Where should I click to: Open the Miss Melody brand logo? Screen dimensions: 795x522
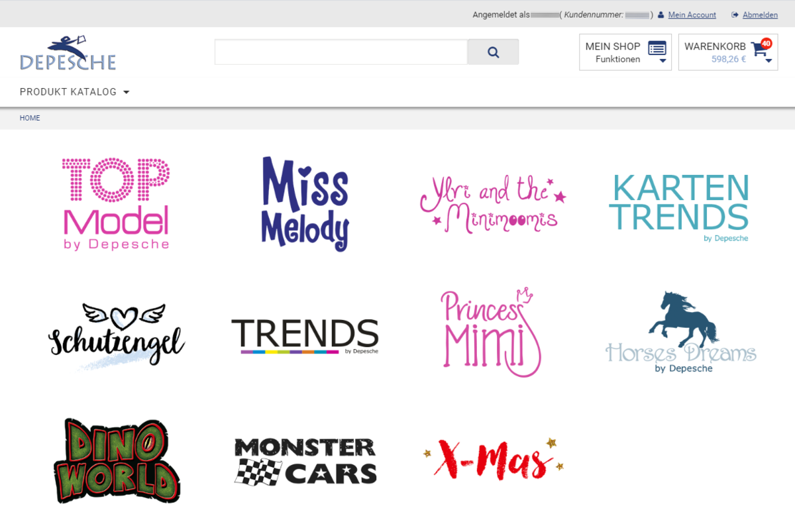point(305,204)
